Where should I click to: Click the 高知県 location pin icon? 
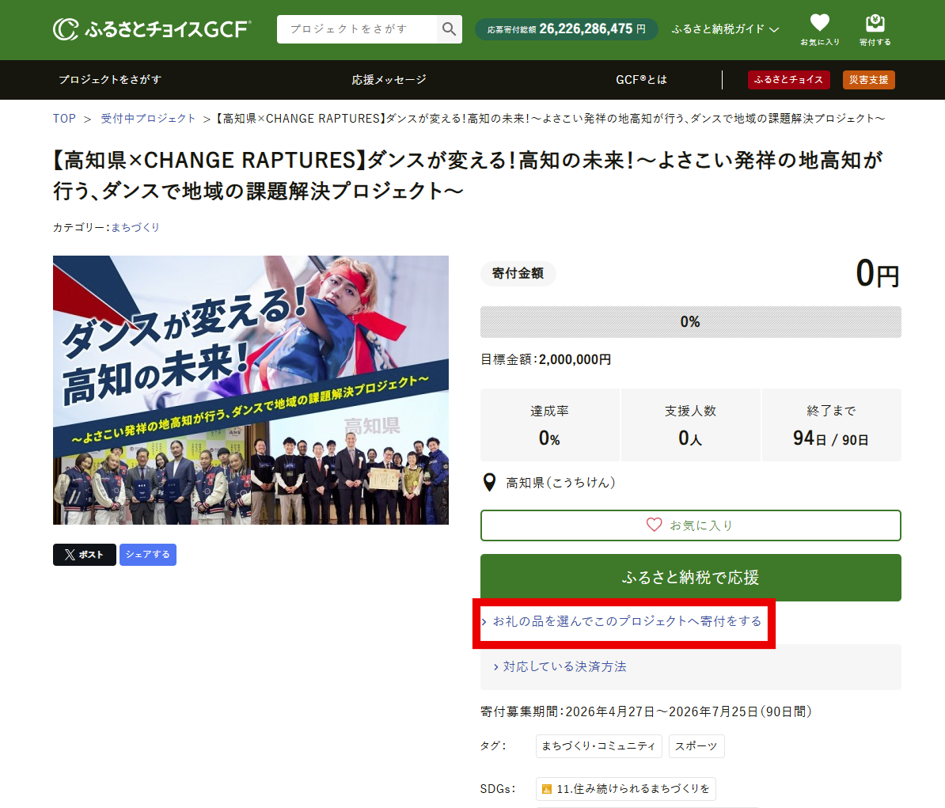coord(490,483)
